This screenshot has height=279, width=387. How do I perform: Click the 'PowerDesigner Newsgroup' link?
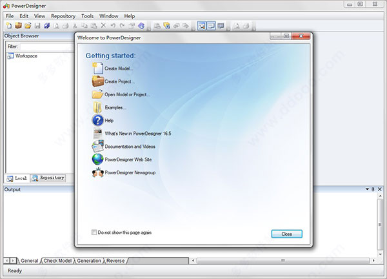point(130,172)
